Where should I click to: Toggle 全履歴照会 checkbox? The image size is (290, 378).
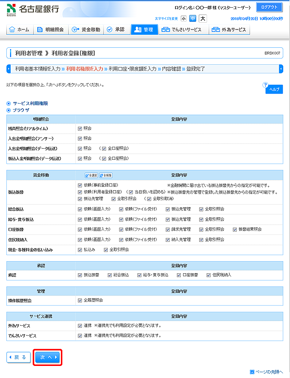(80, 300)
